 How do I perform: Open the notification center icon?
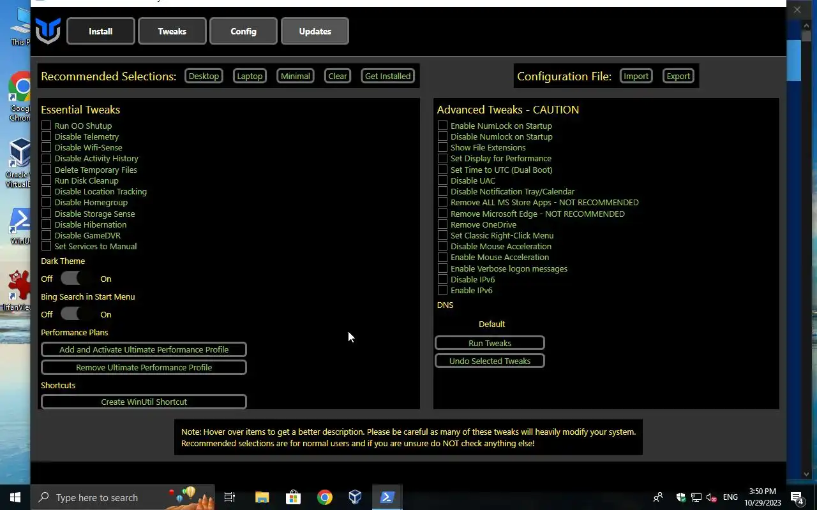797,497
